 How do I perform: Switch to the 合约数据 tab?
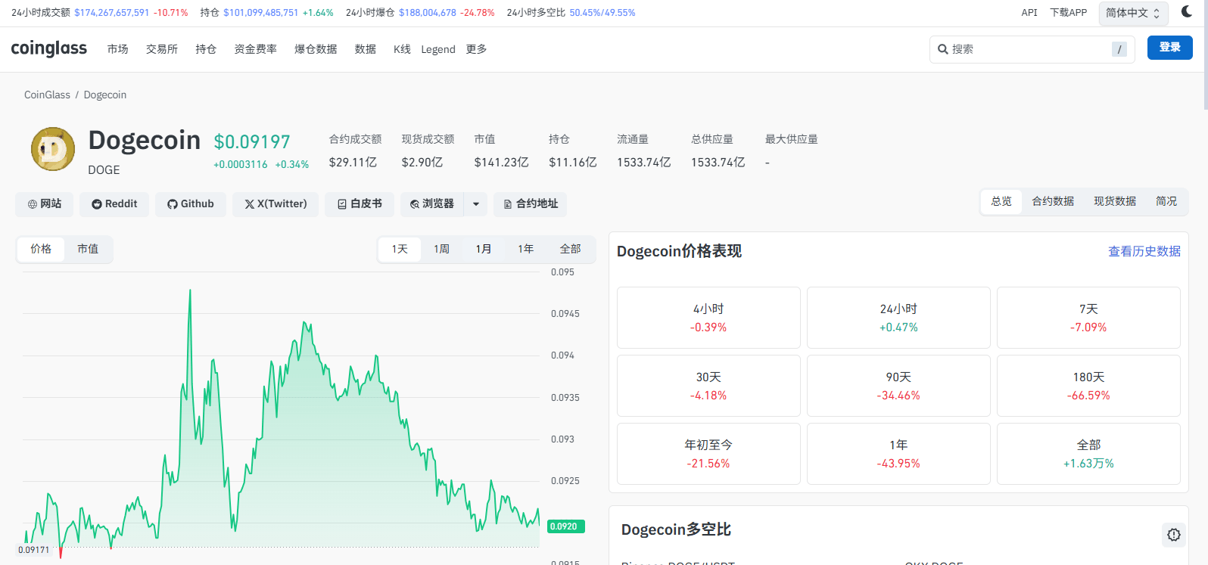coord(1053,201)
